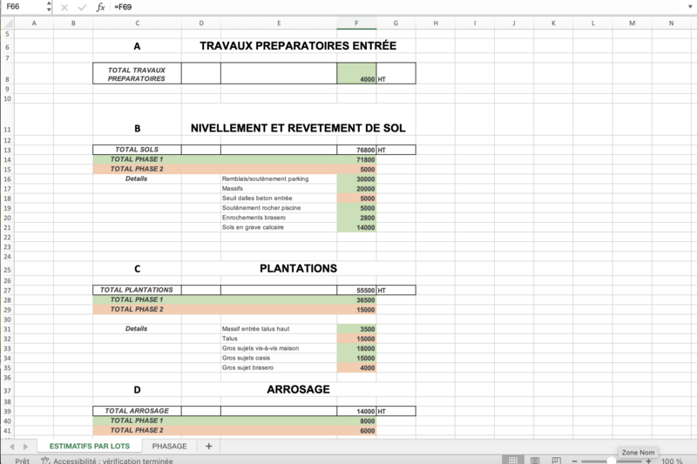Select the ESTIMATIFS PAR LOTS tab
This screenshot has width=697, height=464.
coord(90,446)
